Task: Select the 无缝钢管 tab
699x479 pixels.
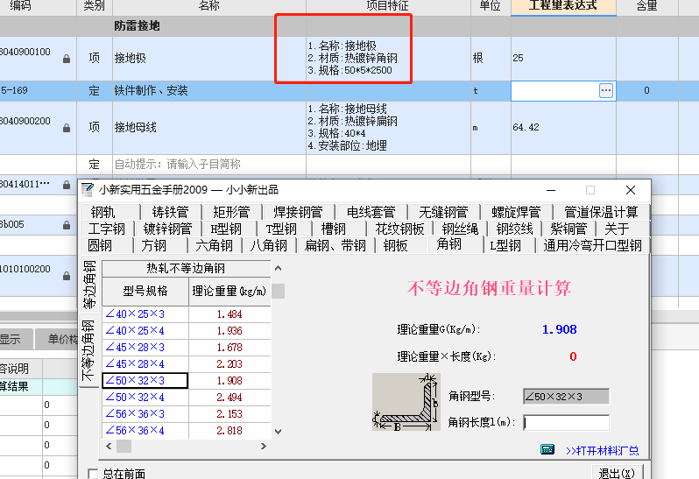Action: click(443, 212)
